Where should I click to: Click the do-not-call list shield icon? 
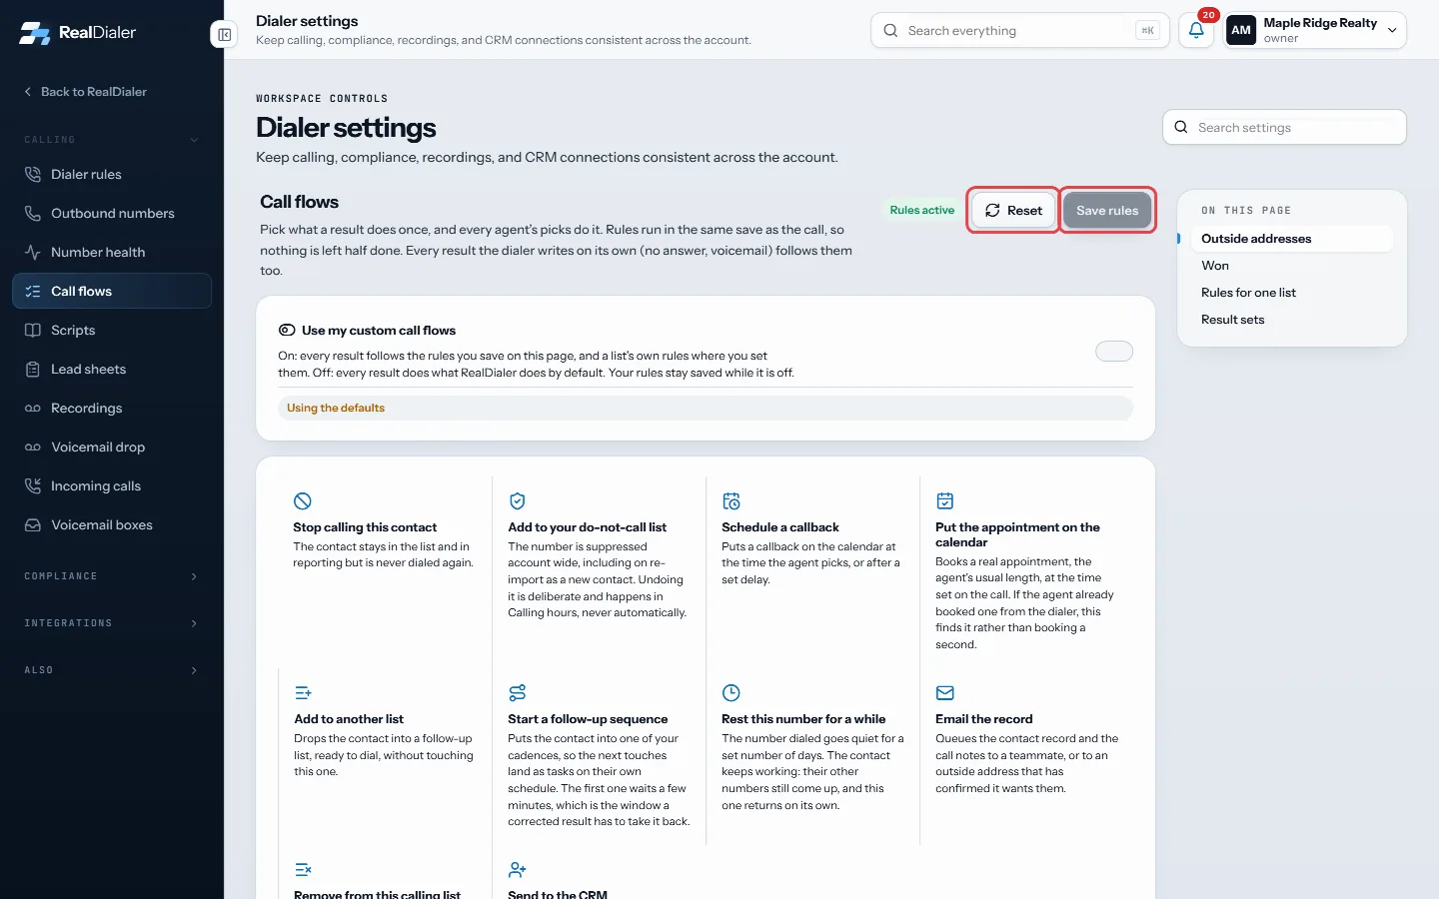[x=518, y=500]
